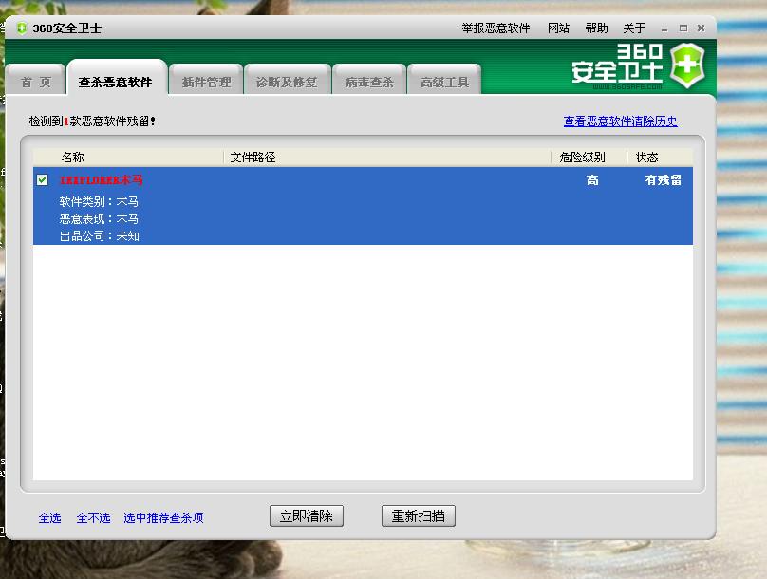Click the 360 green shield logo
This screenshot has height=579, width=767.
[687, 65]
